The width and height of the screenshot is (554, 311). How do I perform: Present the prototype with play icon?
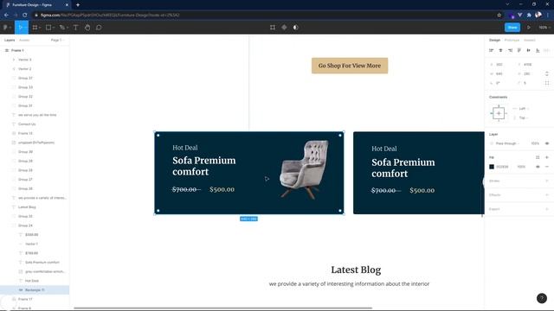point(529,27)
